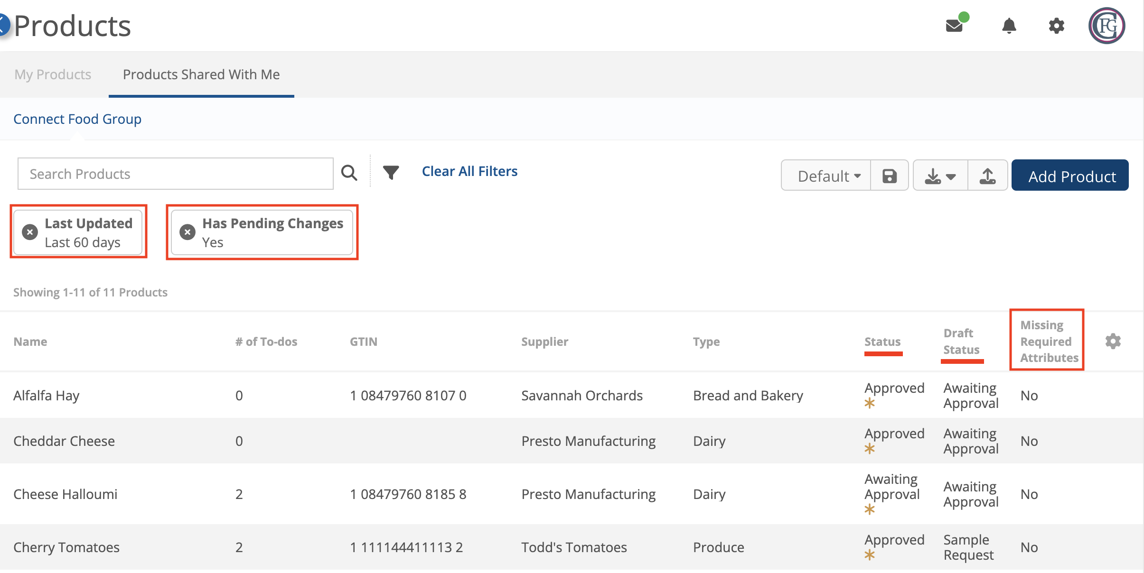Open settings gear in header
The height and width of the screenshot is (573, 1144).
tap(1056, 25)
